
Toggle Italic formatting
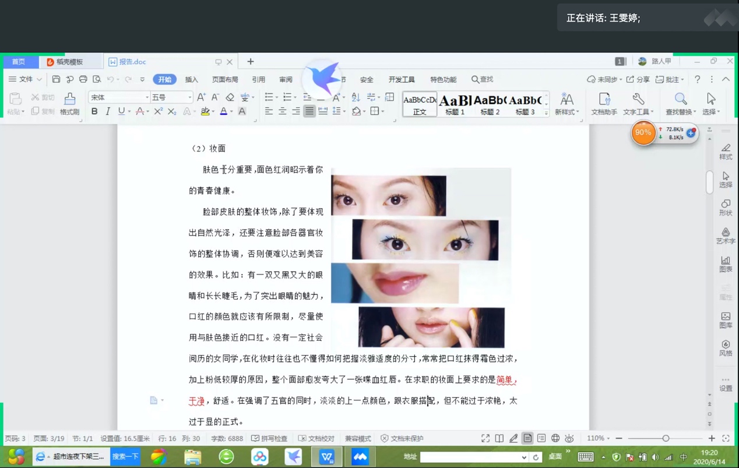pos(108,111)
